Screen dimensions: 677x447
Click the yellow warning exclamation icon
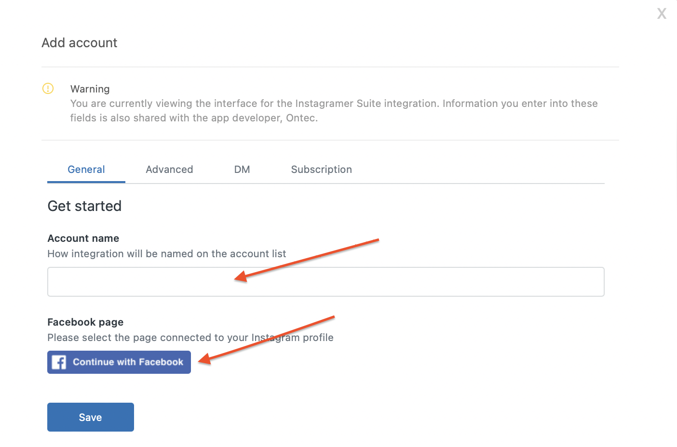coord(48,89)
